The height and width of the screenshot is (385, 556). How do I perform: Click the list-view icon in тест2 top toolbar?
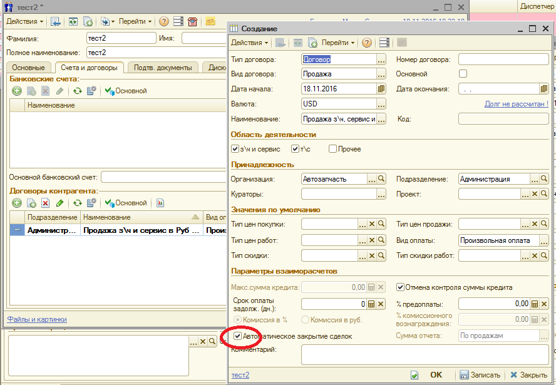pos(178,22)
